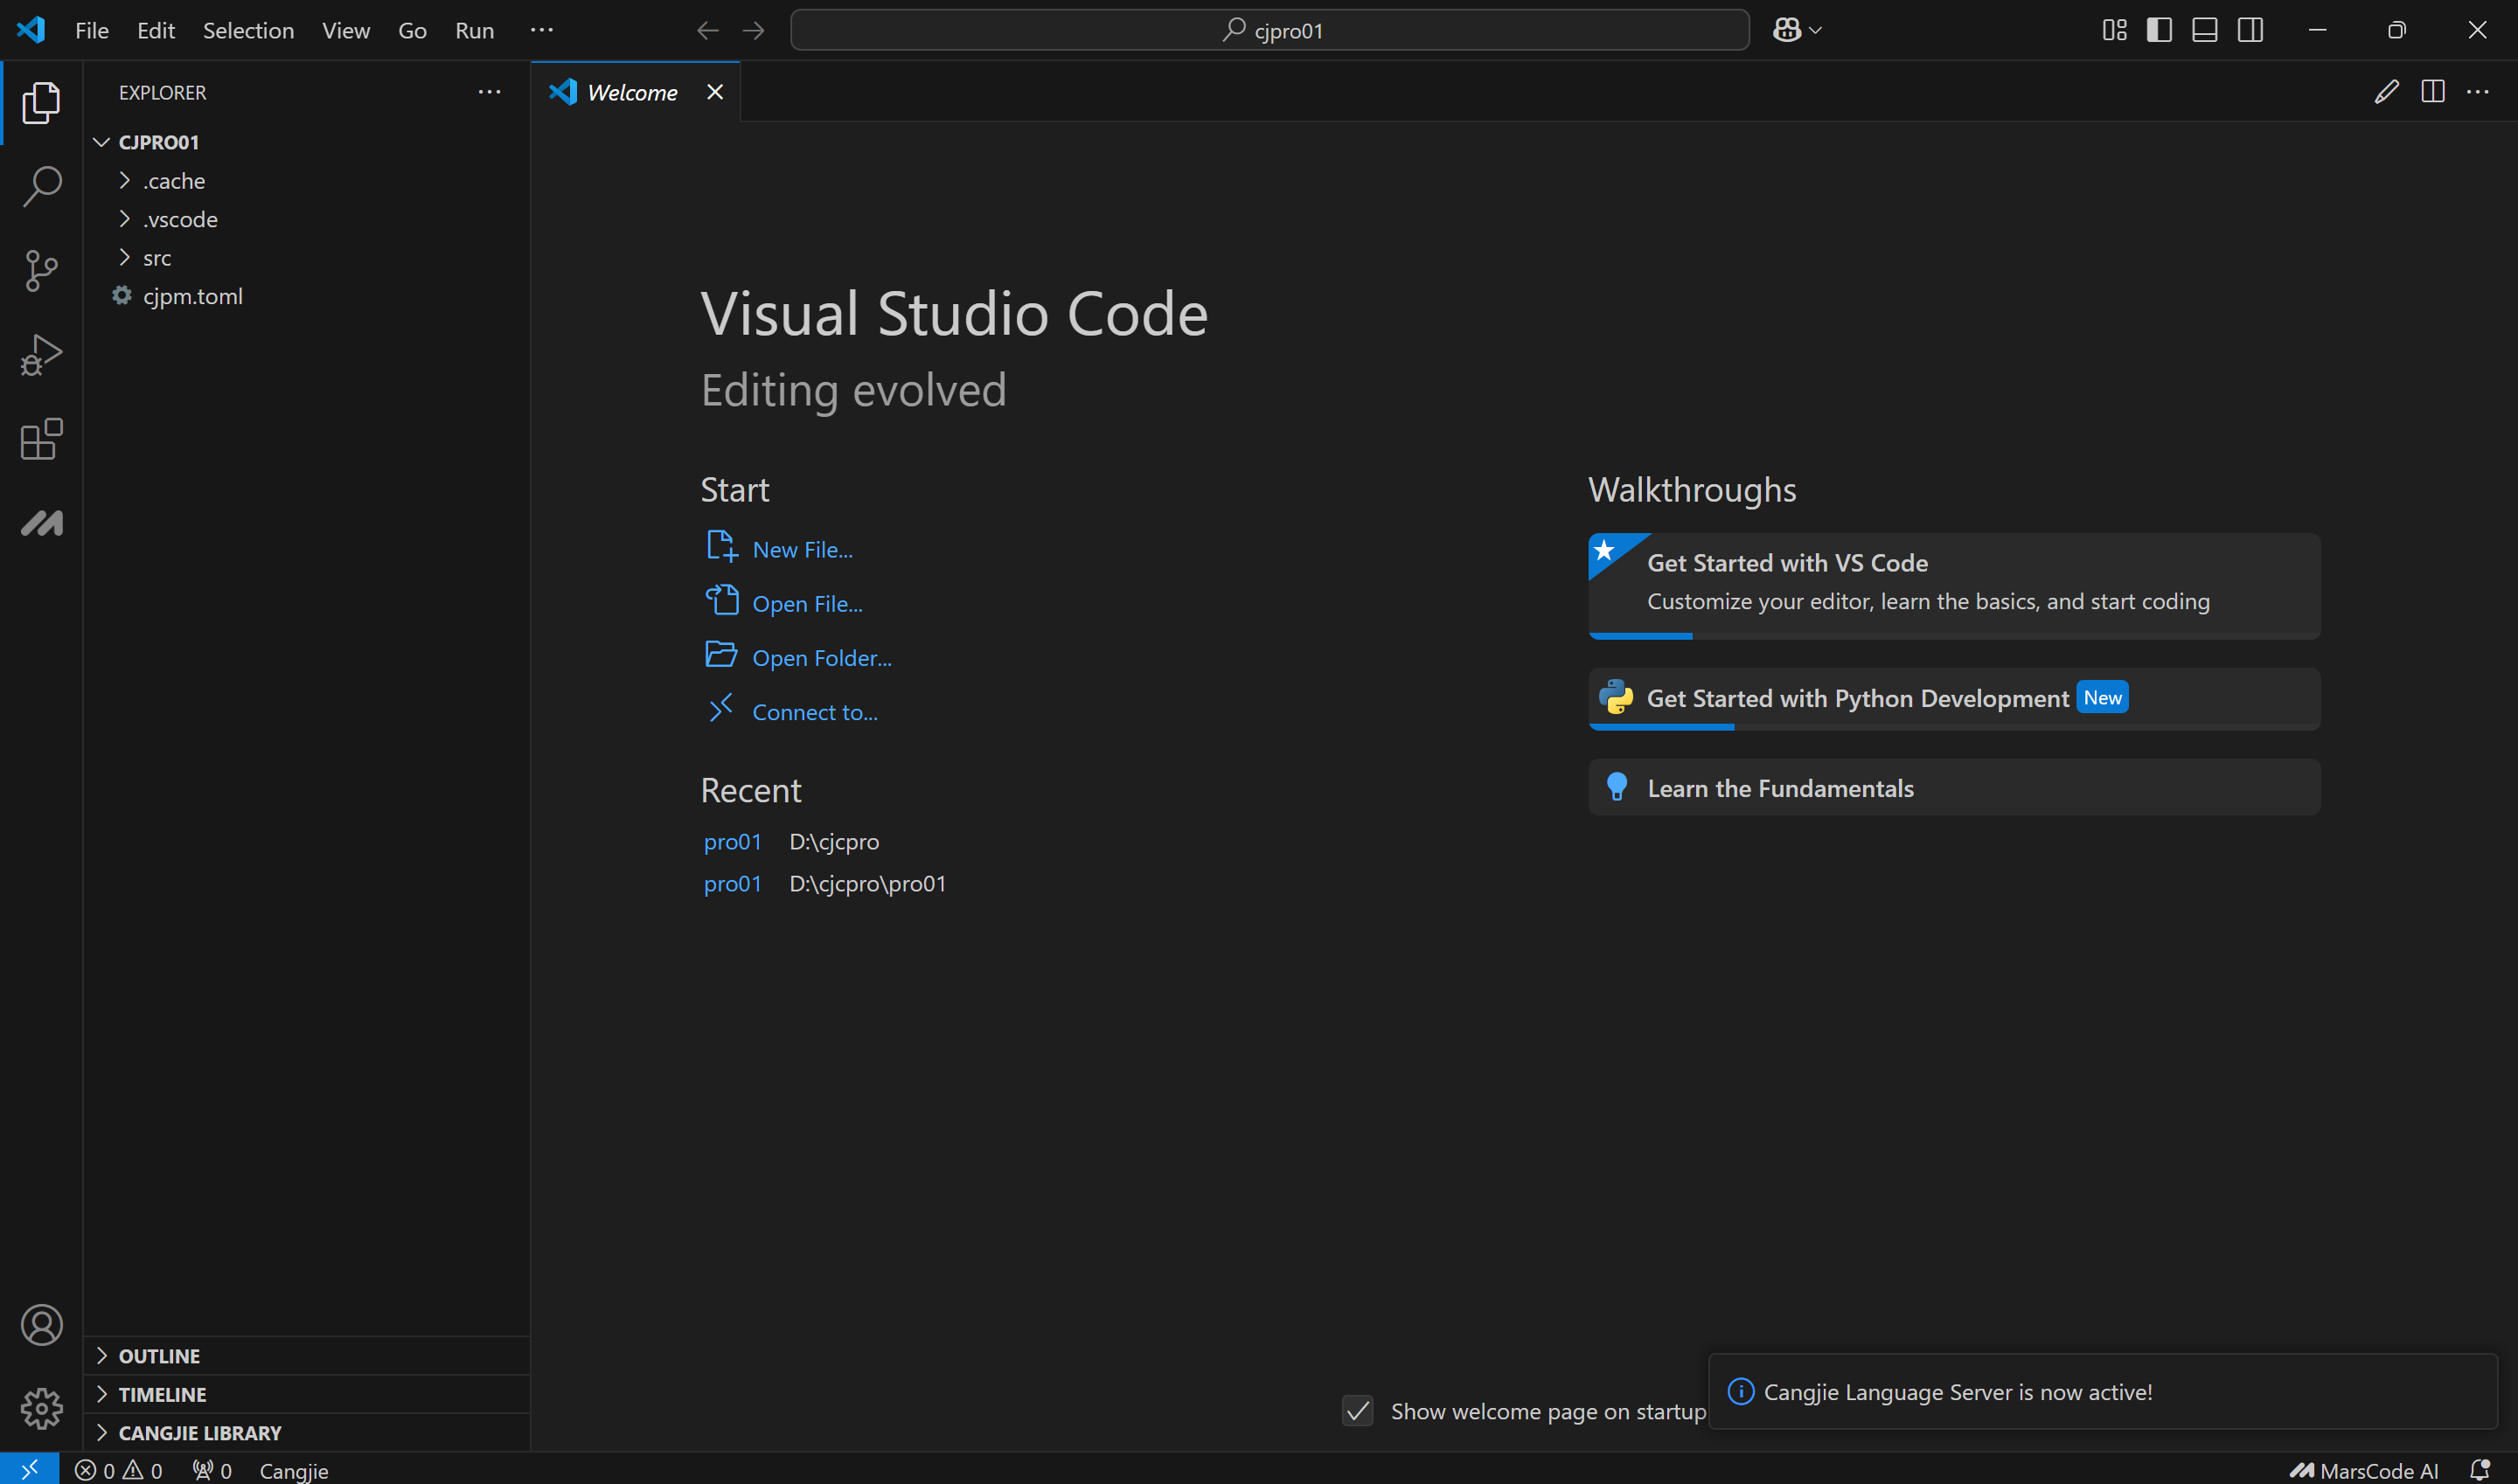Expand the src folder
The height and width of the screenshot is (1484, 2518).
(x=125, y=257)
